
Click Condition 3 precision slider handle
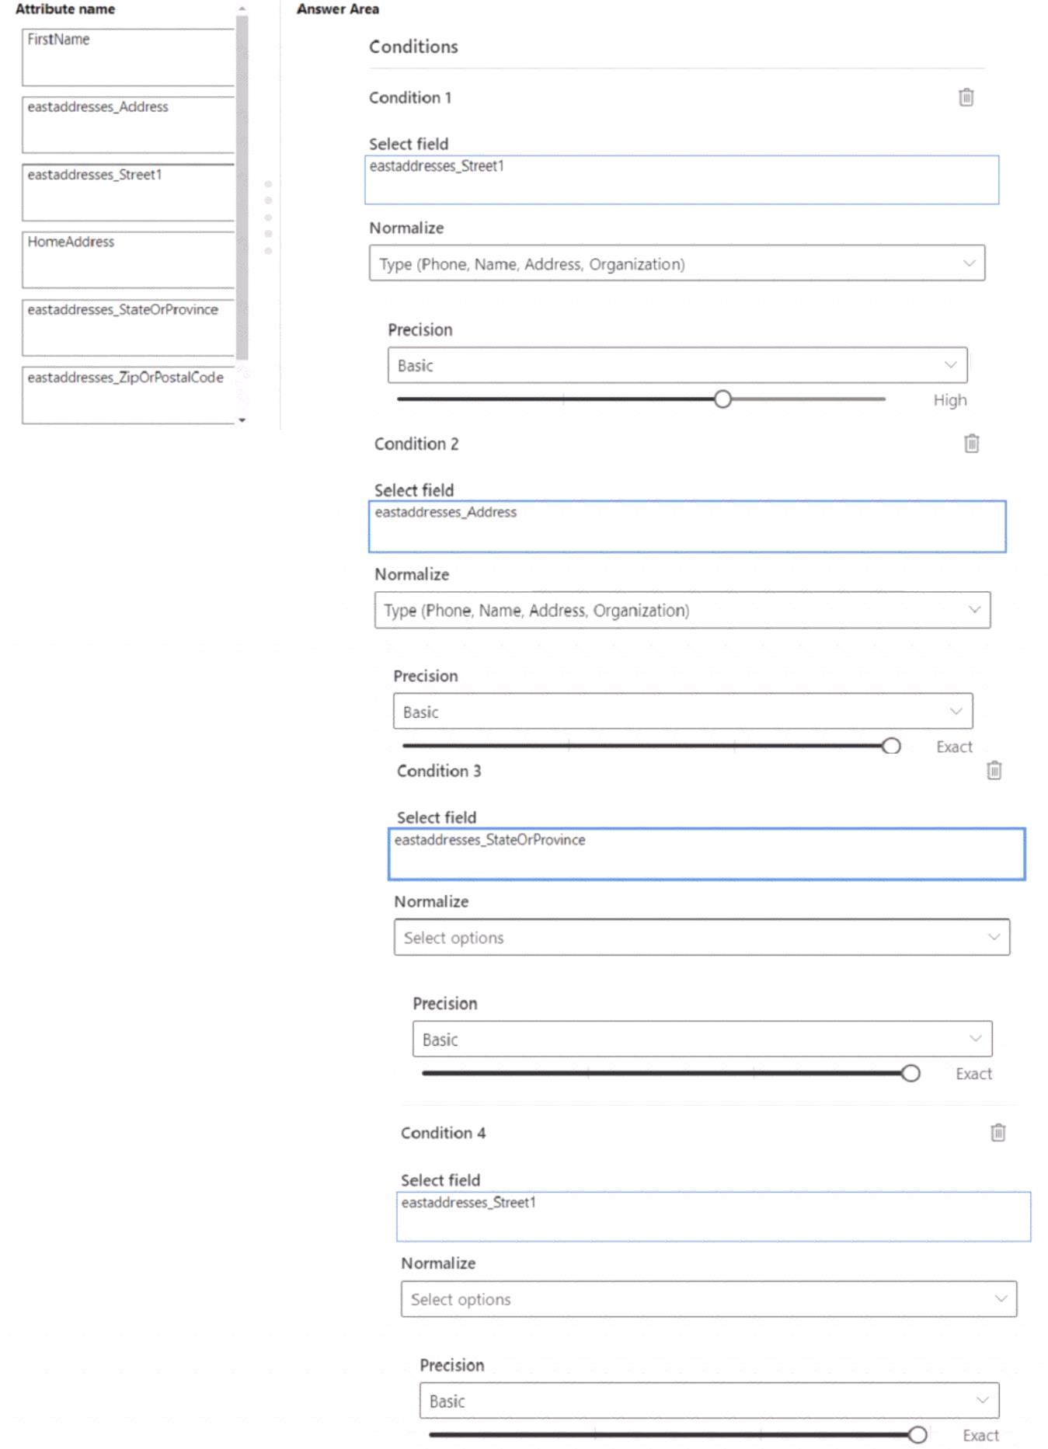910,1074
